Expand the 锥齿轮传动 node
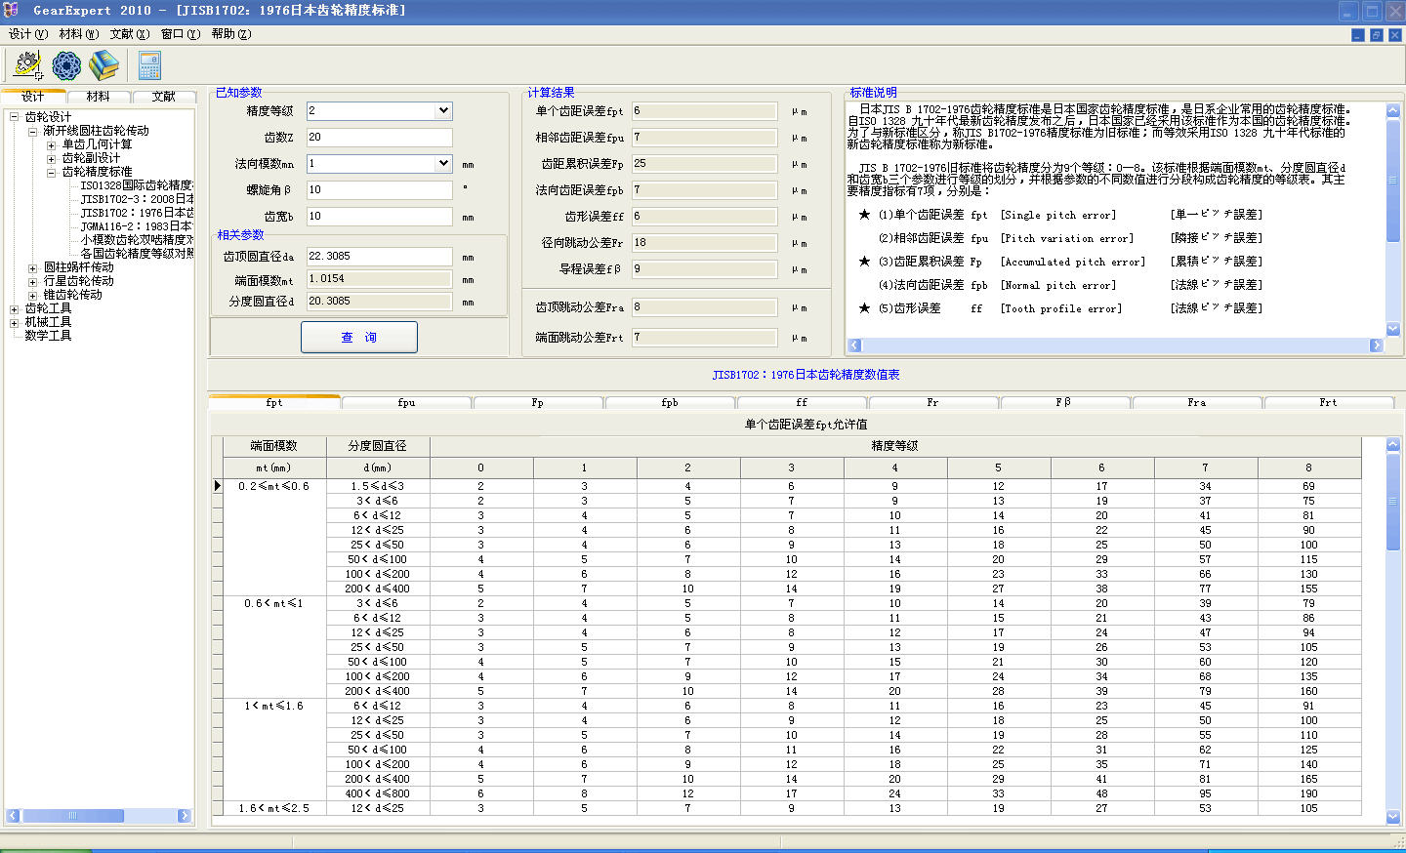This screenshot has height=853, width=1406. coord(32,295)
